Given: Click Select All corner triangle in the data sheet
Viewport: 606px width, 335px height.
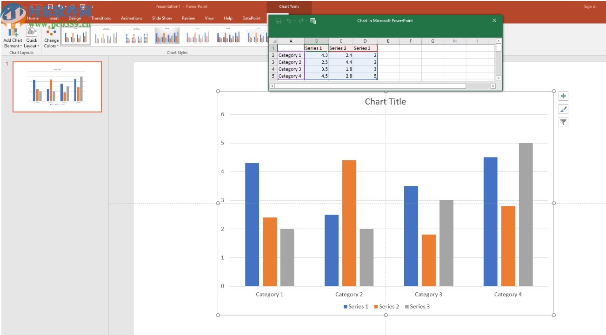Looking at the screenshot, I should 273,41.
